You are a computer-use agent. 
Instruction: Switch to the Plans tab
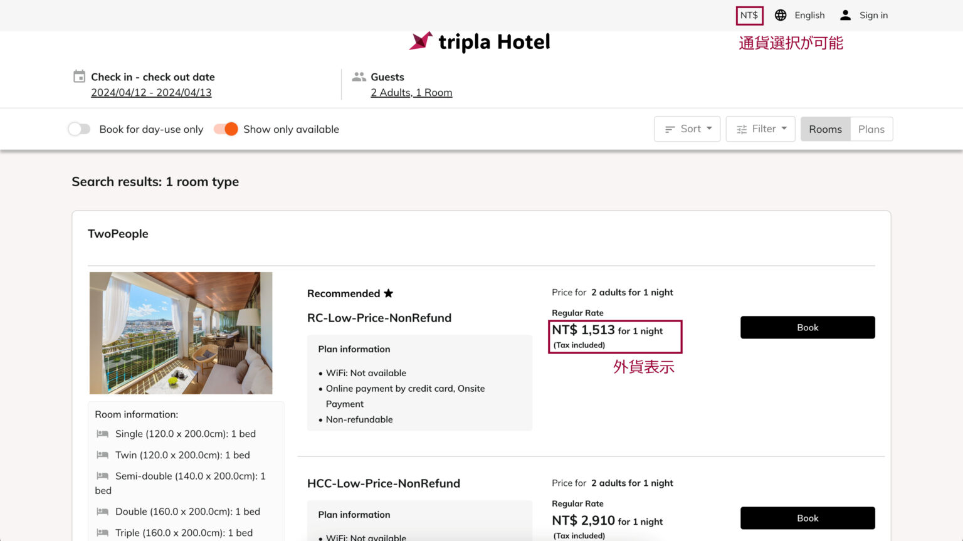(871, 129)
